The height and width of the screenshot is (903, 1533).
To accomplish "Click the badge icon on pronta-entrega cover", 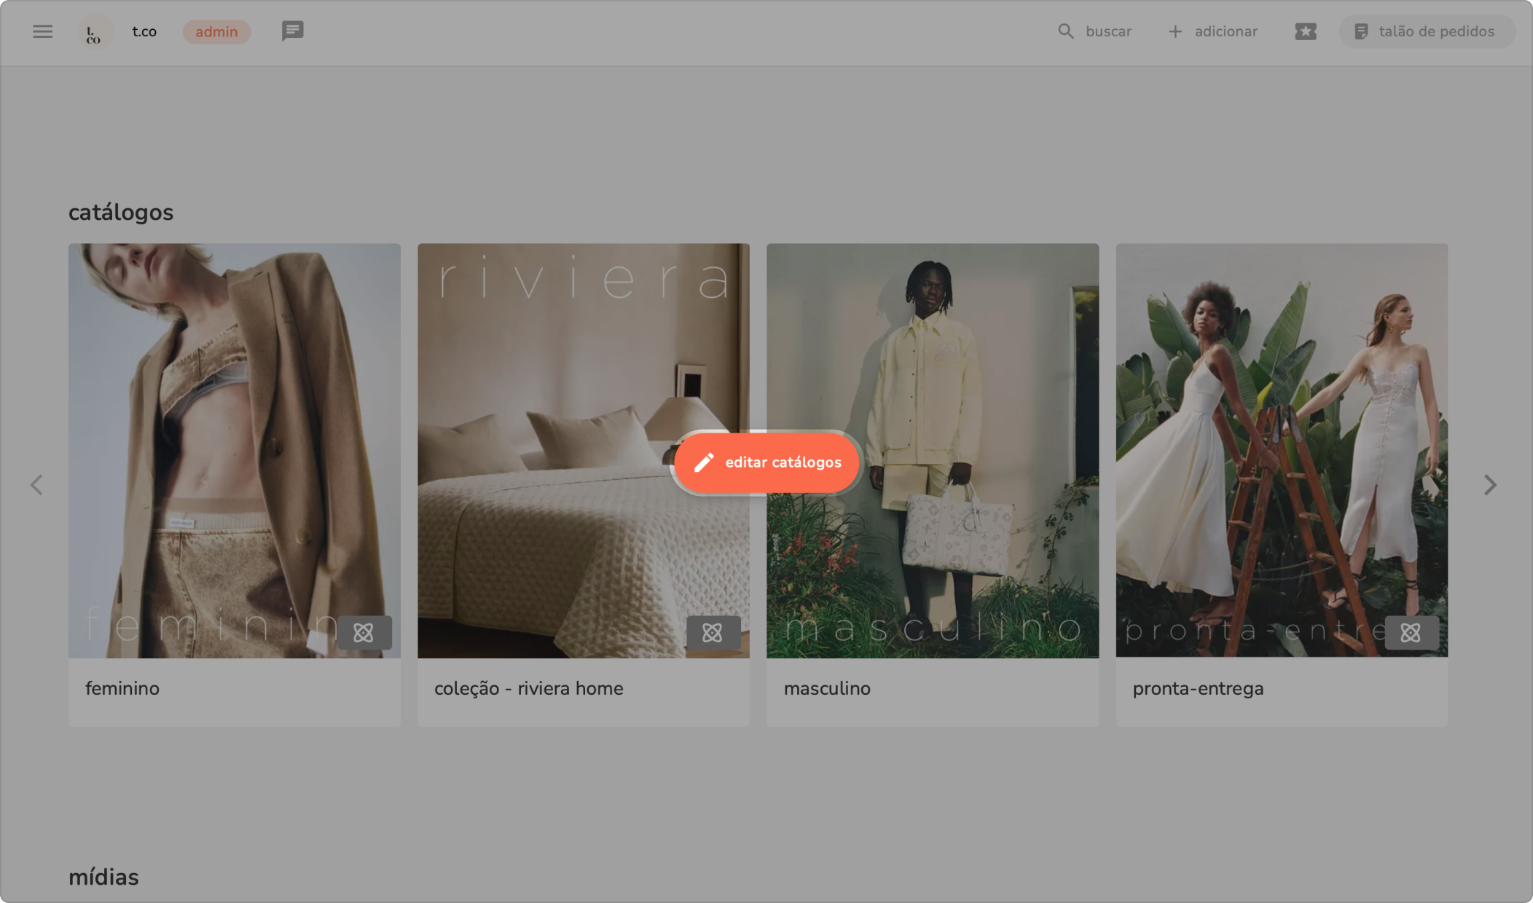I will tap(1411, 632).
